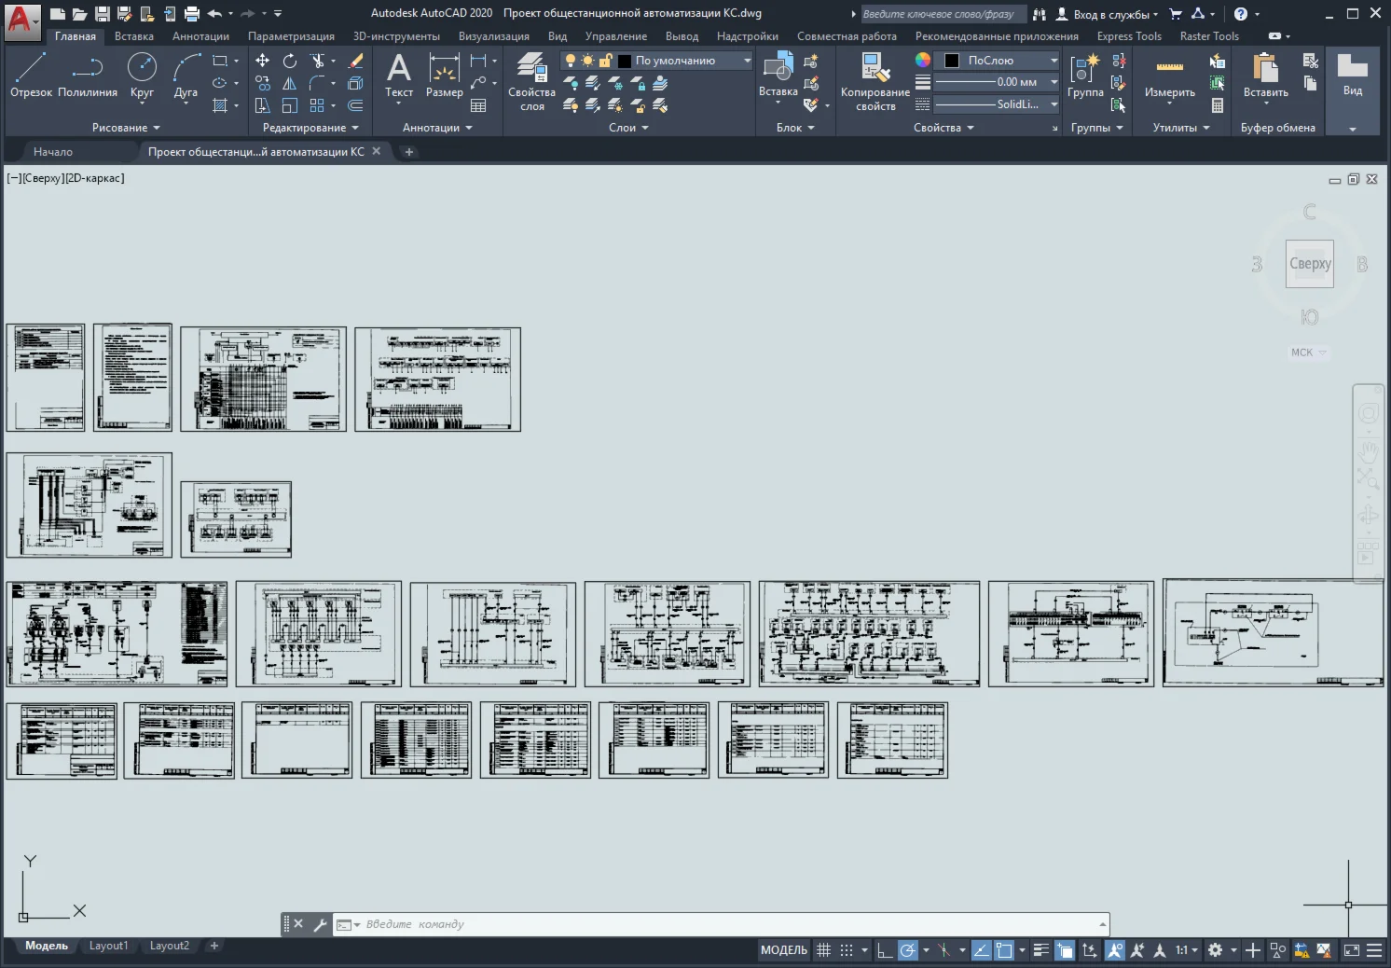The width and height of the screenshot is (1391, 968).
Task: Click the Rotate tool icon
Action: pyautogui.click(x=290, y=61)
